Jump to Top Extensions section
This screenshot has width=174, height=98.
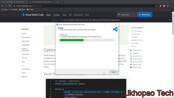click(x=136, y=34)
